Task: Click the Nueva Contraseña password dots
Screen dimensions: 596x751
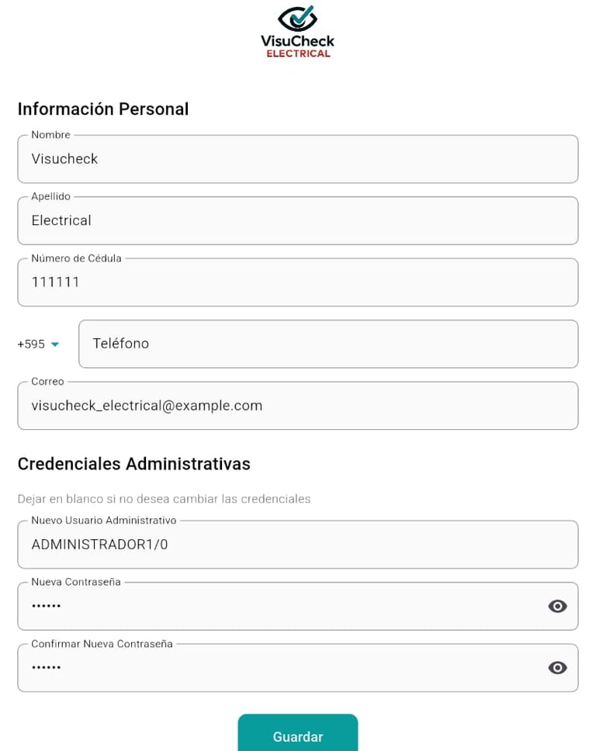Action: point(46,606)
